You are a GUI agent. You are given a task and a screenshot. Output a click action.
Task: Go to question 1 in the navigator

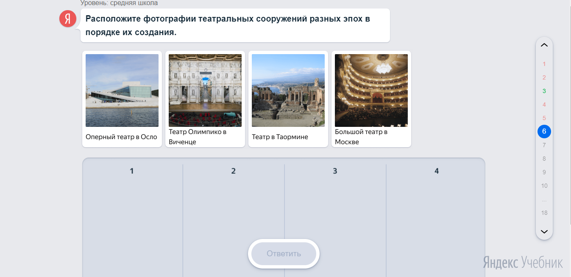[x=544, y=64]
